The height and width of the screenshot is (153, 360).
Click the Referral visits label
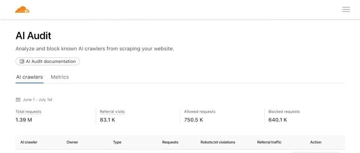click(112, 112)
